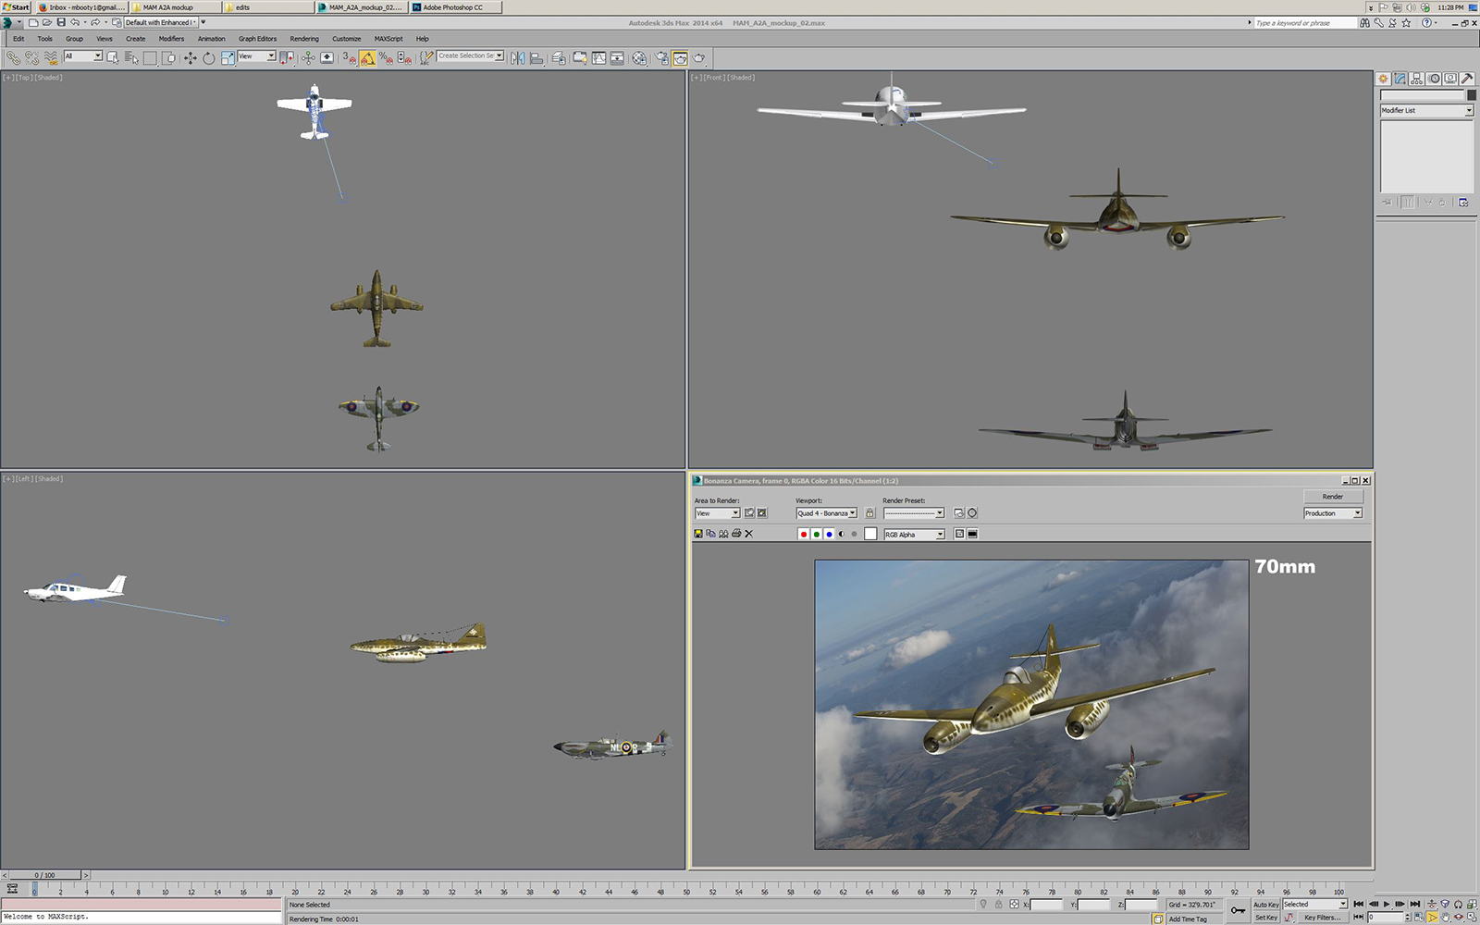Save rendered image with the disk icon

[x=698, y=534]
